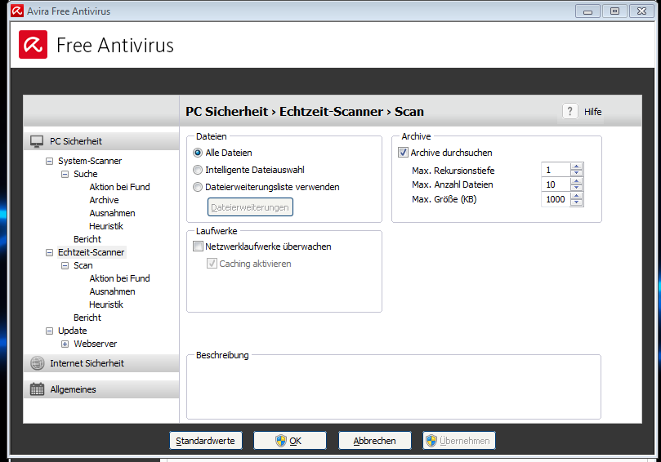Image resolution: width=661 pixels, height=462 pixels.
Task: Minimize the Avira window
Action: (x=587, y=11)
